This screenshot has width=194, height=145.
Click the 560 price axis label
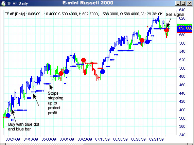[x=182, y=43]
